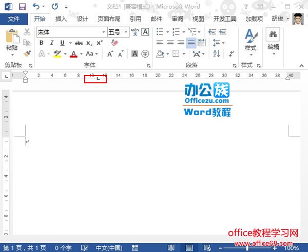Click the phonetic guide wén icon
The image size is (308, 252).
pos(135,32)
